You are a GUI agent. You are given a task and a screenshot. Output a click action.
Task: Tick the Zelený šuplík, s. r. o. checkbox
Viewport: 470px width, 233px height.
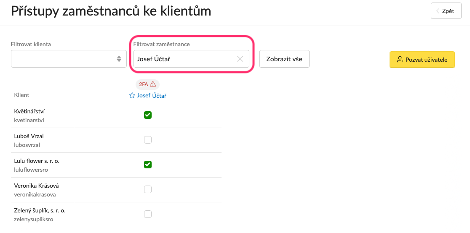click(x=148, y=214)
